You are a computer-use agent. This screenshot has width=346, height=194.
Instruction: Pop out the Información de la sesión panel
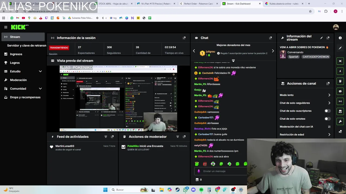(x=184, y=38)
